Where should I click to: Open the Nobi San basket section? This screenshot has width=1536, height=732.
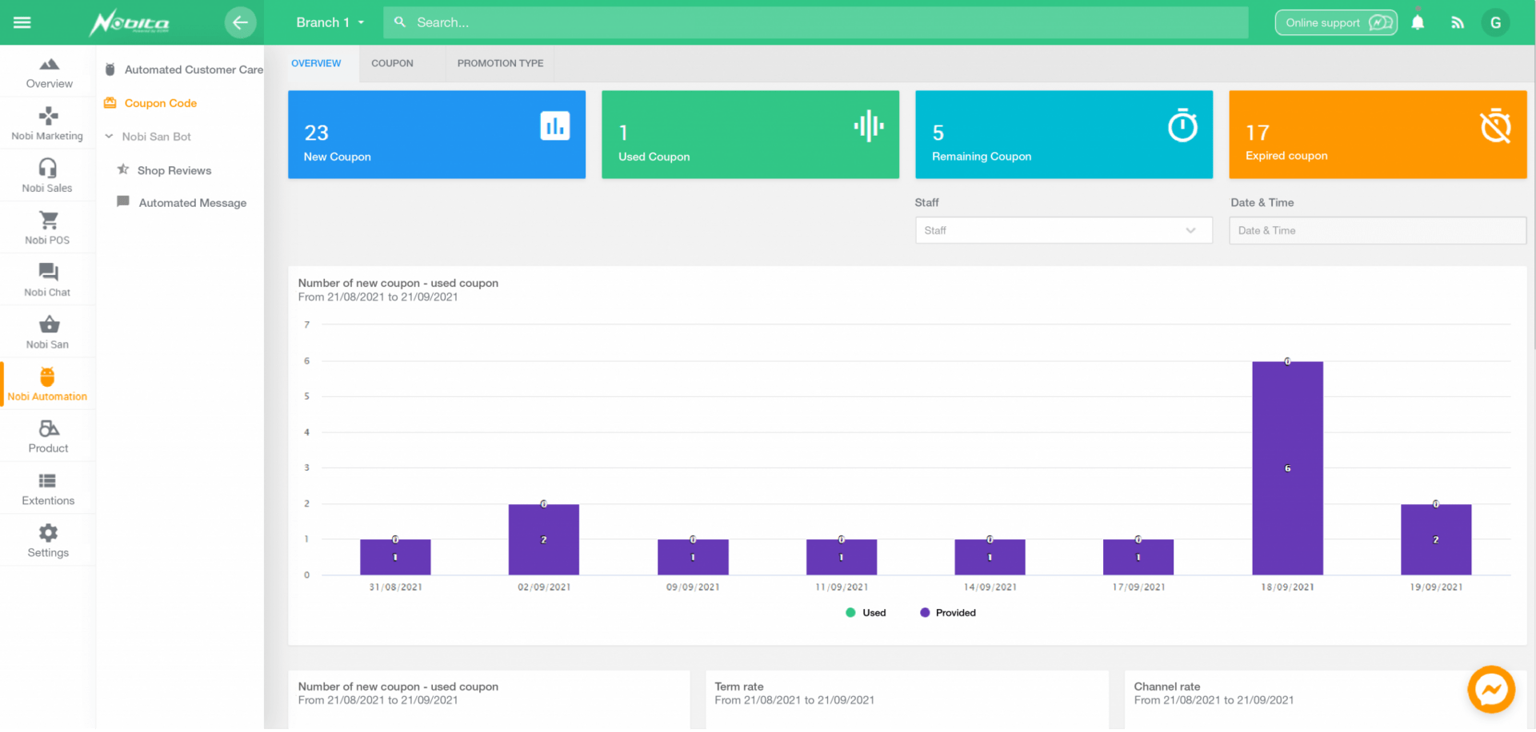[x=46, y=332]
